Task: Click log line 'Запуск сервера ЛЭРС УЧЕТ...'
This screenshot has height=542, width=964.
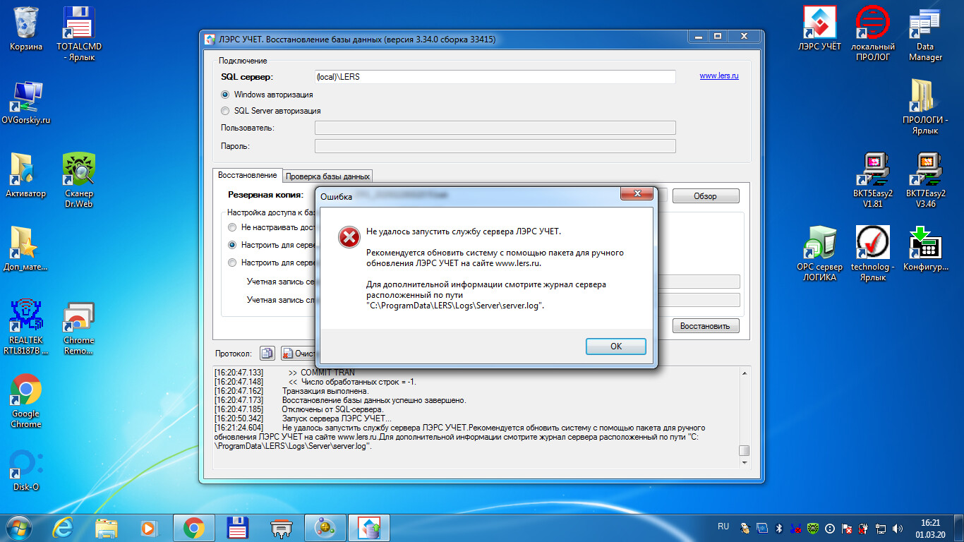Action: click(x=337, y=418)
